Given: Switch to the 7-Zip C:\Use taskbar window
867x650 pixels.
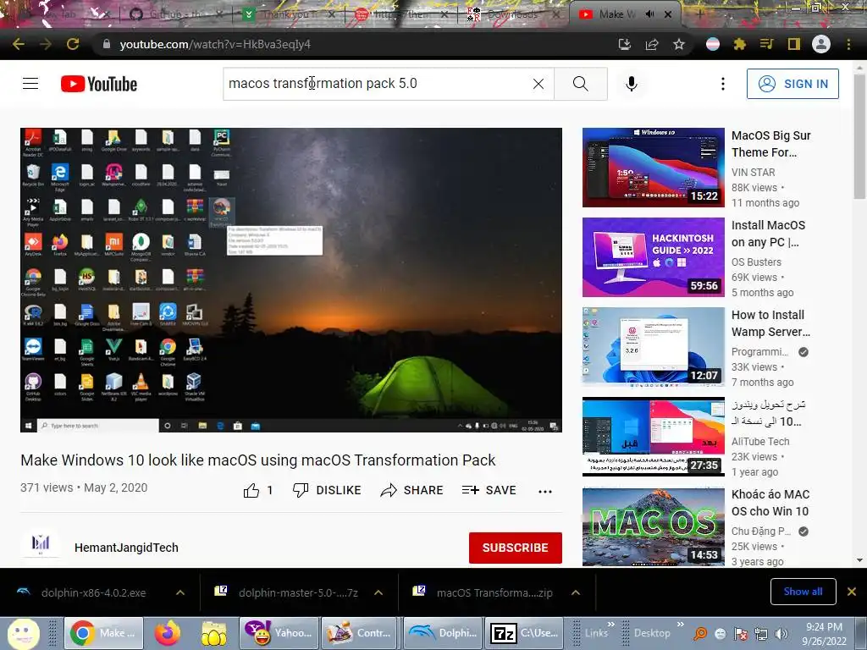Looking at the screenshot, I should [x=524, y=633].
